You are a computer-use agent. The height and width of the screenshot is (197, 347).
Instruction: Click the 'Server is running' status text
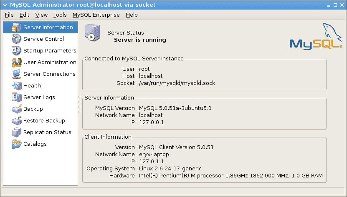click(140, 40)
